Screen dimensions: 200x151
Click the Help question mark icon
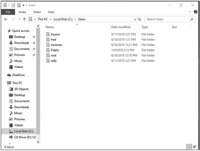pyautogui.click(x=195, y=12)
